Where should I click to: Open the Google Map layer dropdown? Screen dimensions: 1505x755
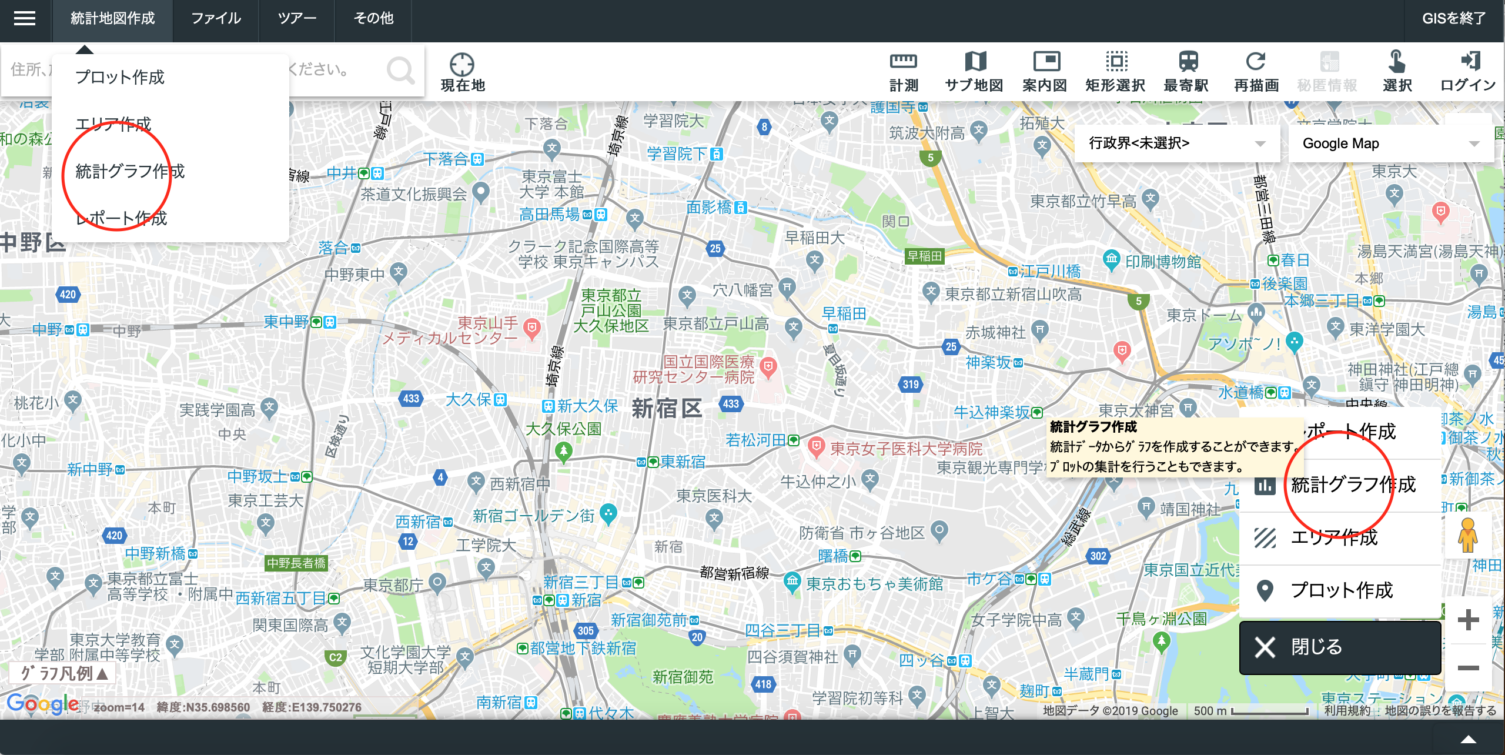1390,143
